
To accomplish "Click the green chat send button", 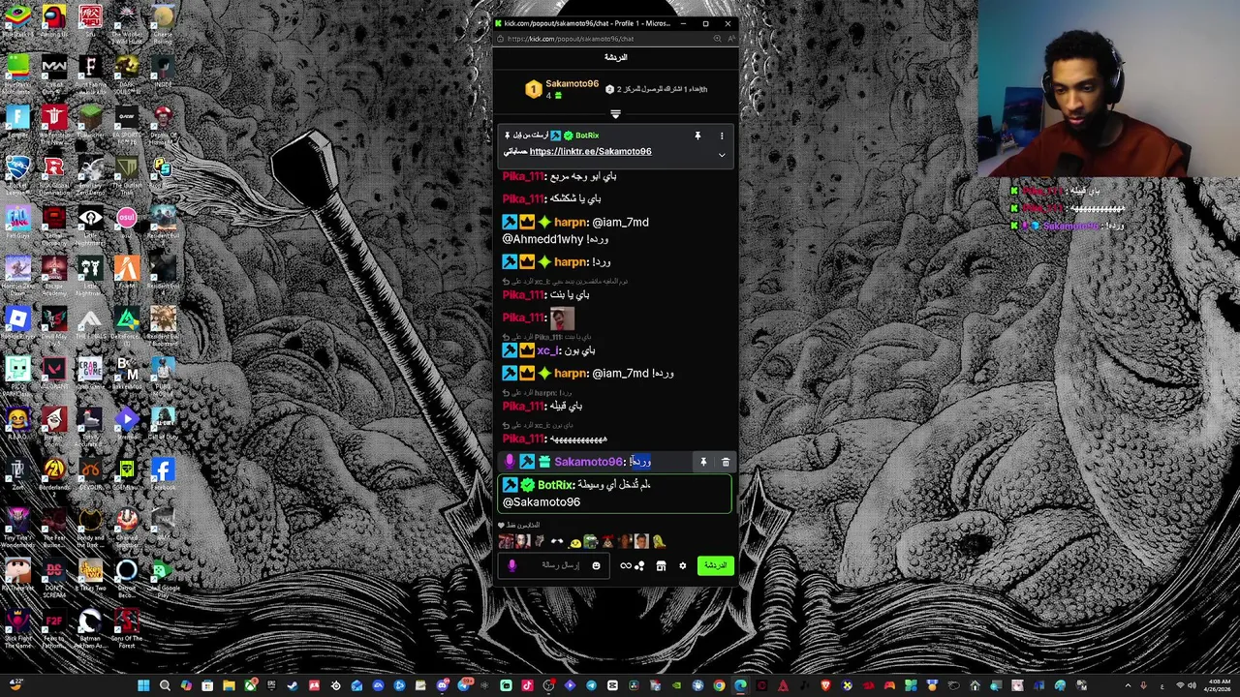I will [716, 565].
